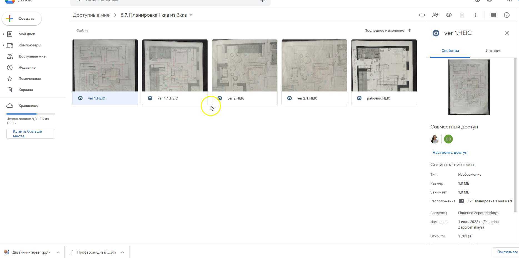Switch to the История tab

click(493, 51)
